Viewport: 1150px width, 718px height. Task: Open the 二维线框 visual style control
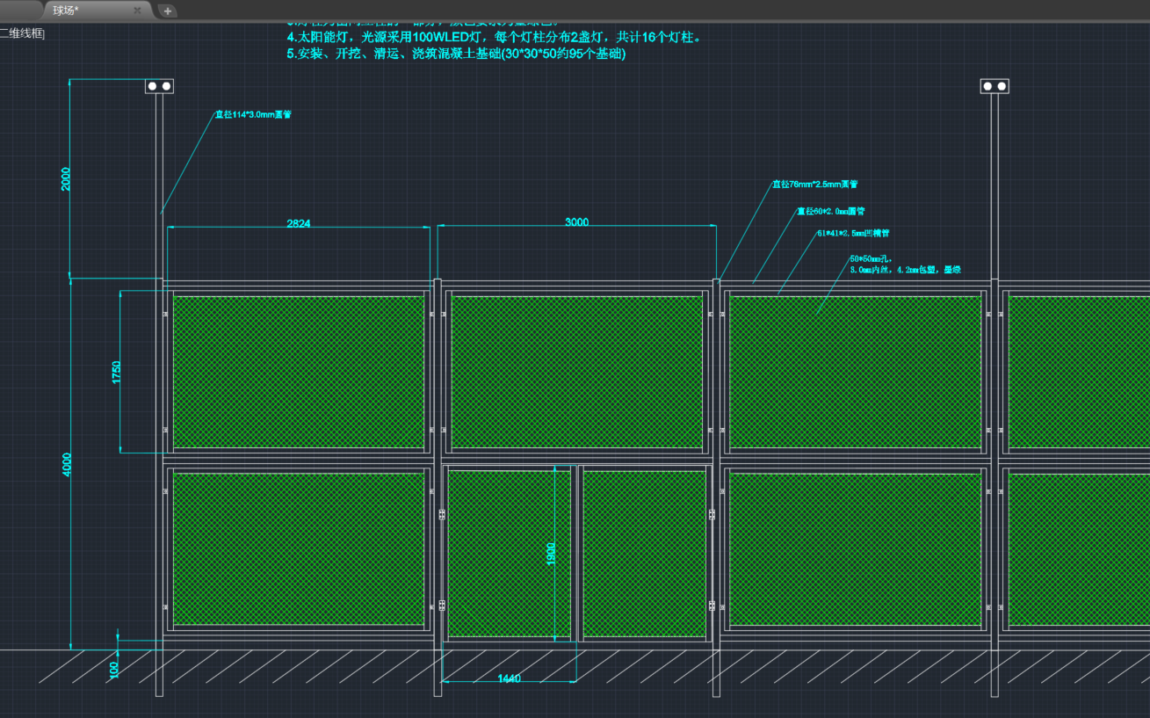tap(21, 33)
